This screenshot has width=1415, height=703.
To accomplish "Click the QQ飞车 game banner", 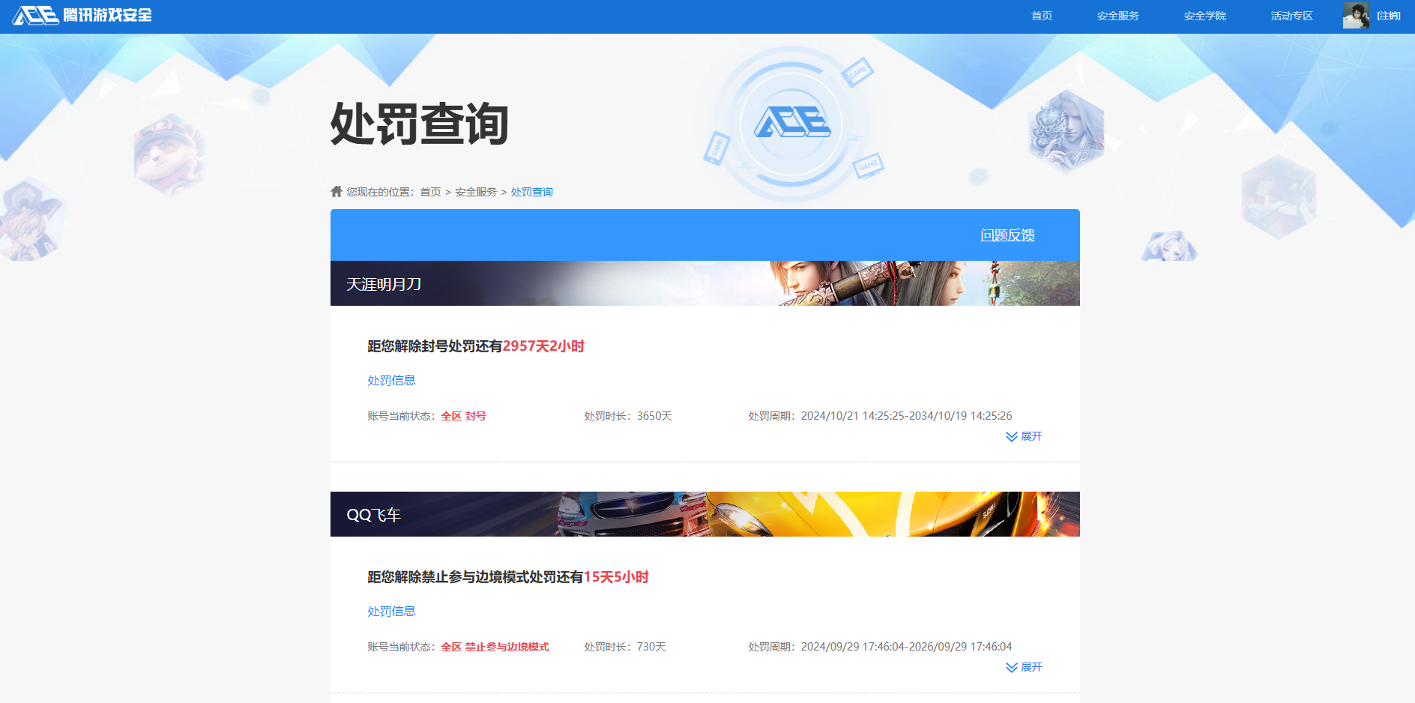I will click(x=705, y=514).
